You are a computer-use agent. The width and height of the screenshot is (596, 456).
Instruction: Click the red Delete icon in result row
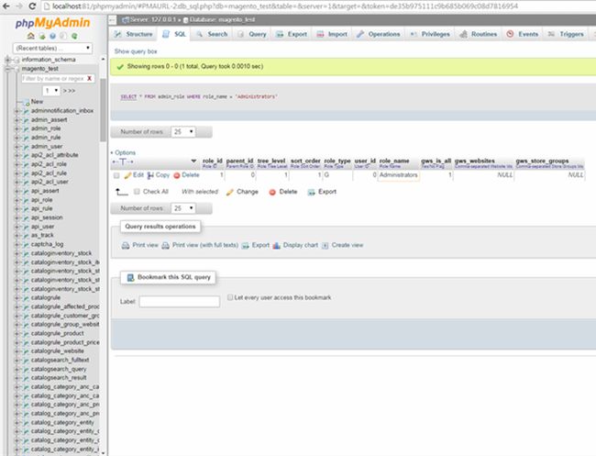coord(177,175)
